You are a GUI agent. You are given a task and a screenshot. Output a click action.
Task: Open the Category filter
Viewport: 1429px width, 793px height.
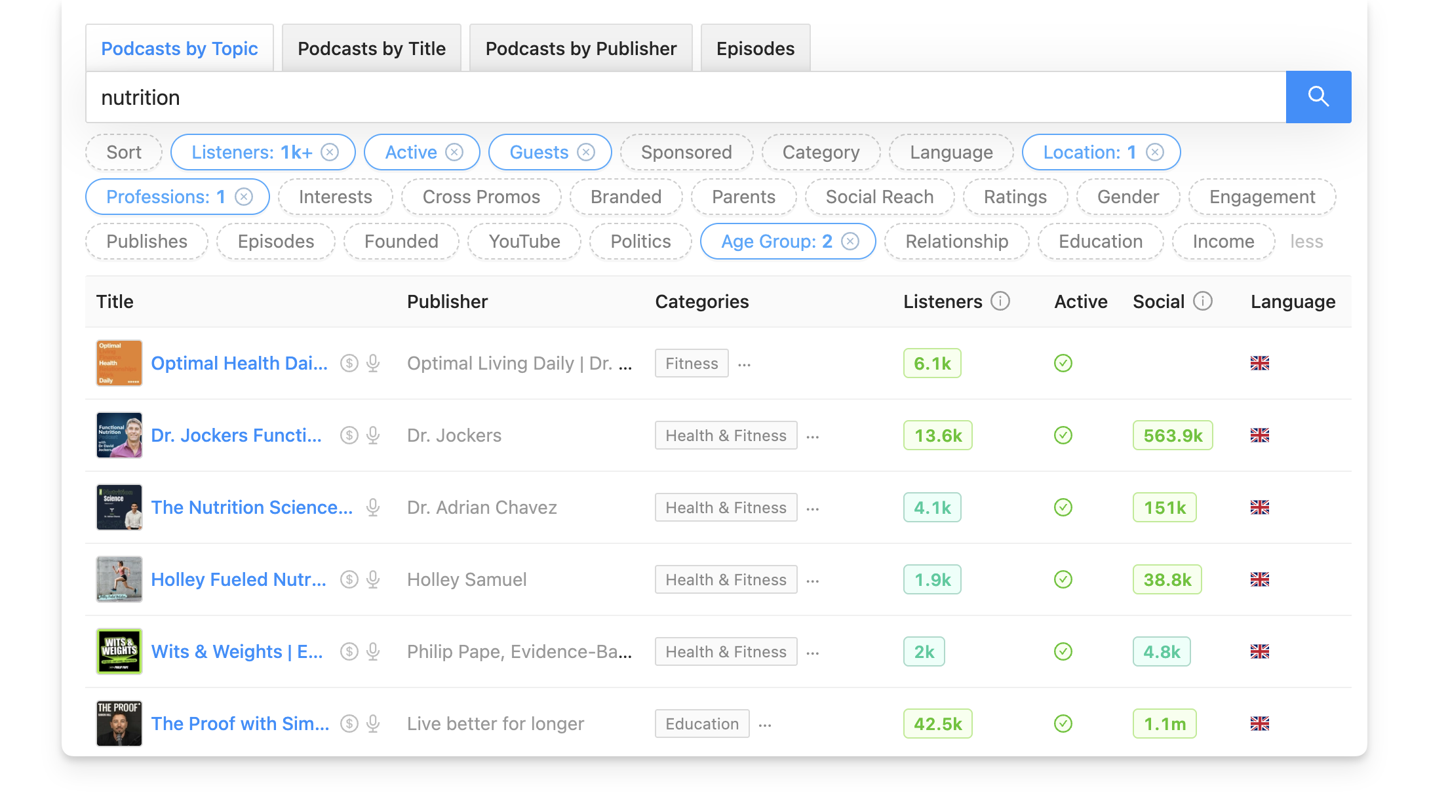coord(821,152)
